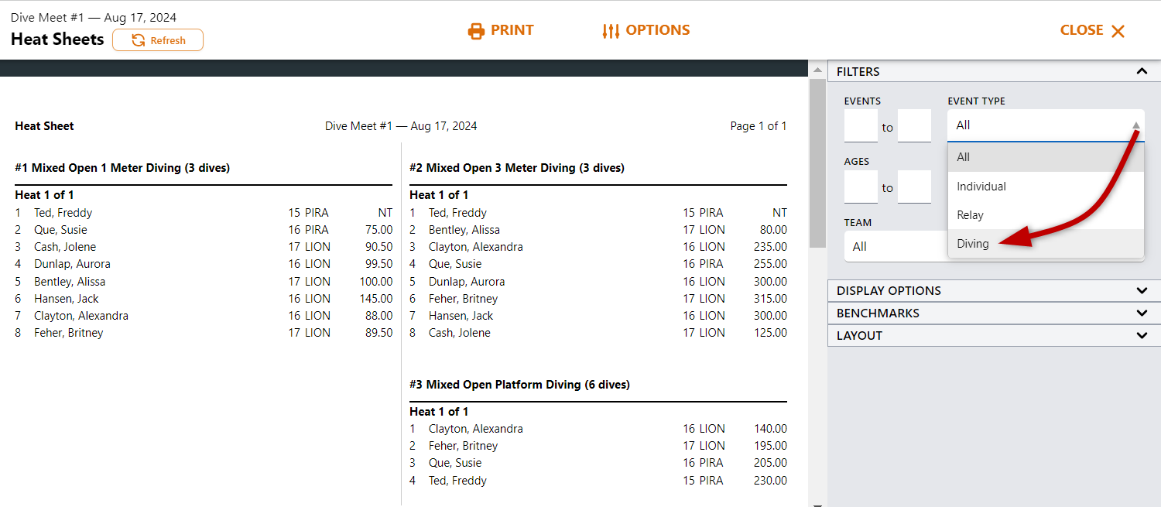Click the printer icon next to Print
Viewport: 1161px width, 507px height.
(x=476, y=31)
